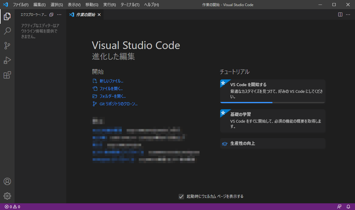Click the star badge on 基礎の学習 card
355x210 pixels.
pos(223,113)
